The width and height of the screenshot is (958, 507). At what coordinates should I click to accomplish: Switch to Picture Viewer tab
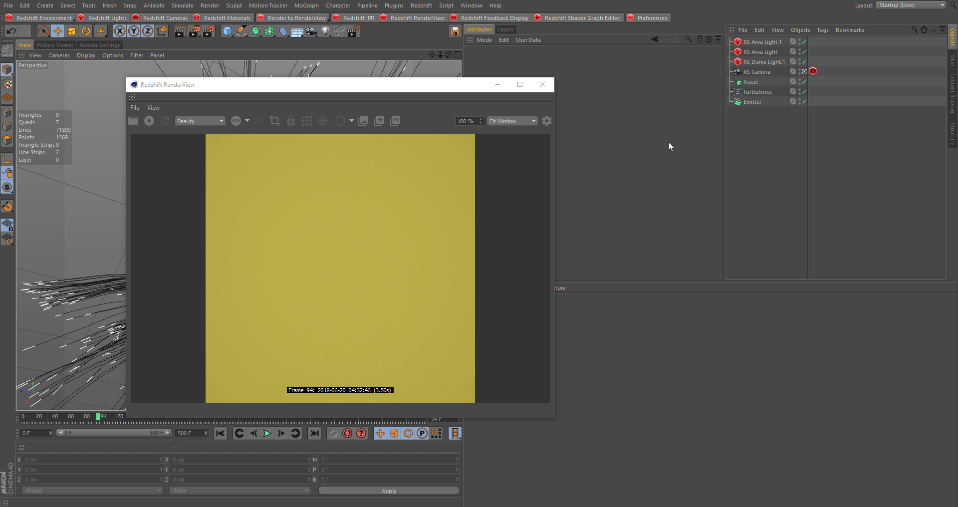coord(55,45)
